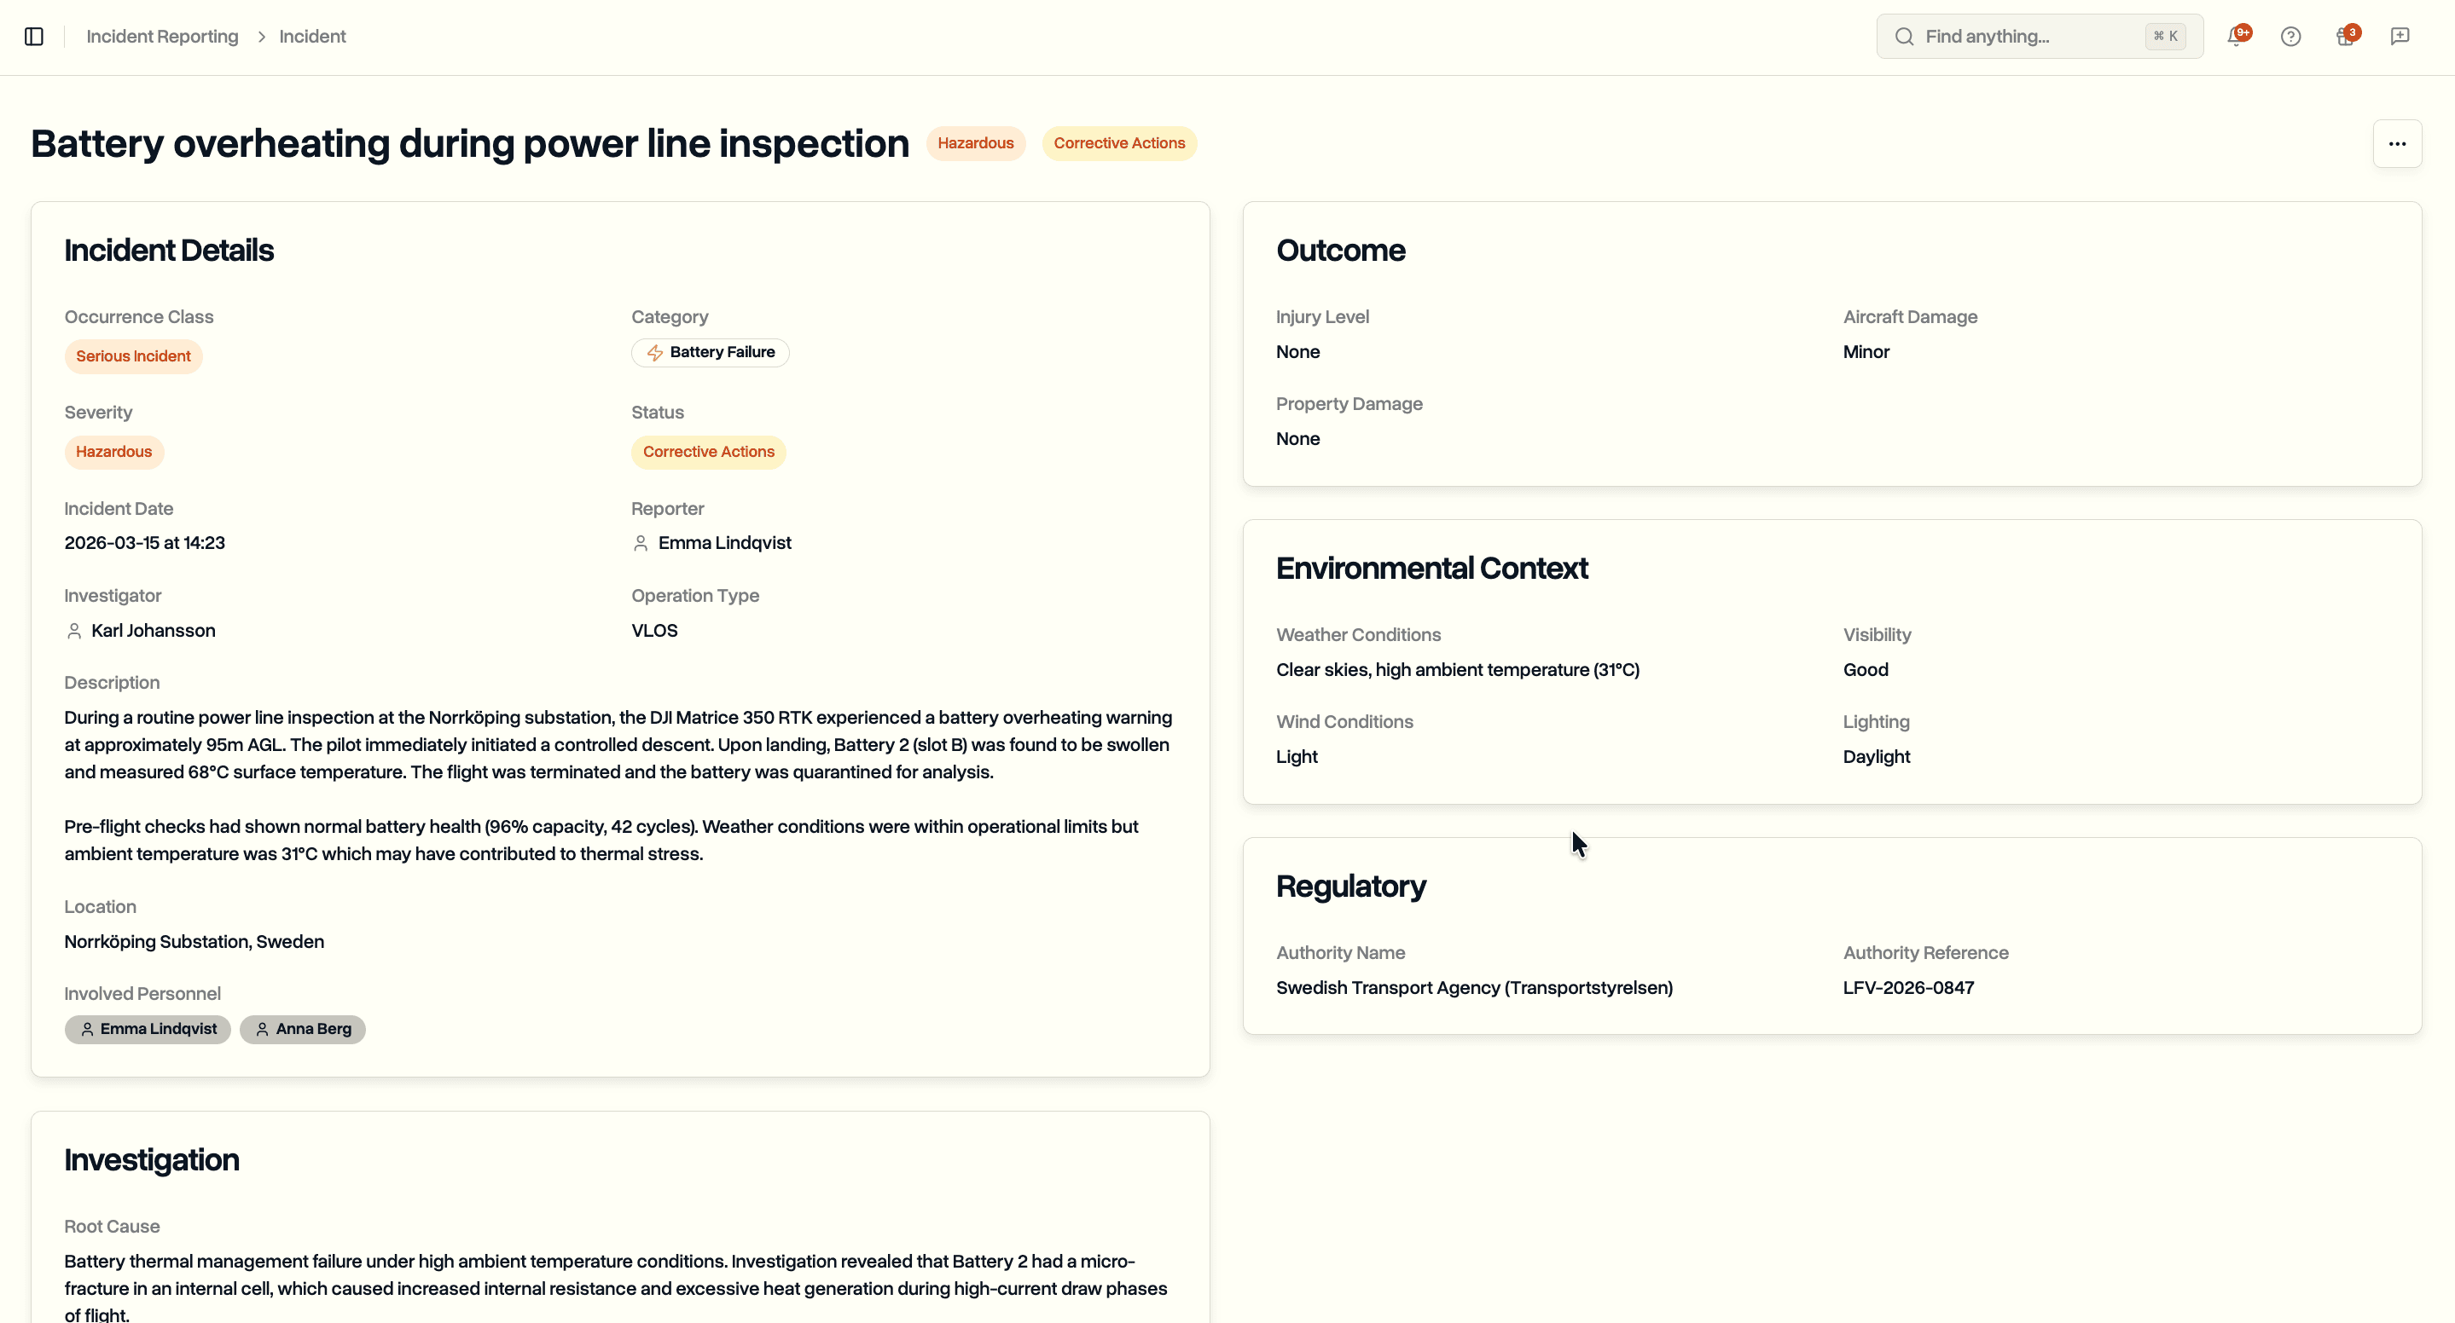Select the Corrective Actions badge near the title
The height and width of the screenshot is (1323, 2455).
[1119, 143]
